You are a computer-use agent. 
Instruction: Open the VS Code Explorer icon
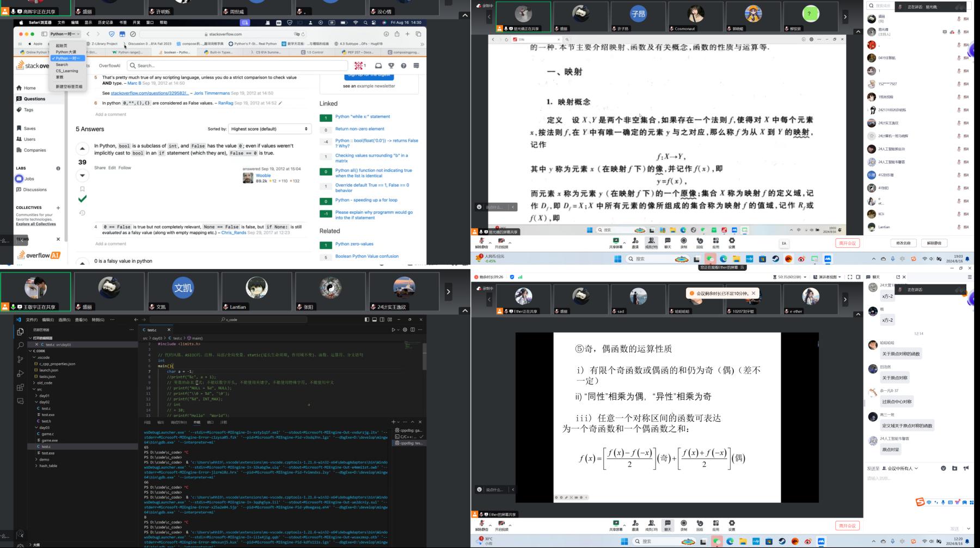click(x=20, y=332)
